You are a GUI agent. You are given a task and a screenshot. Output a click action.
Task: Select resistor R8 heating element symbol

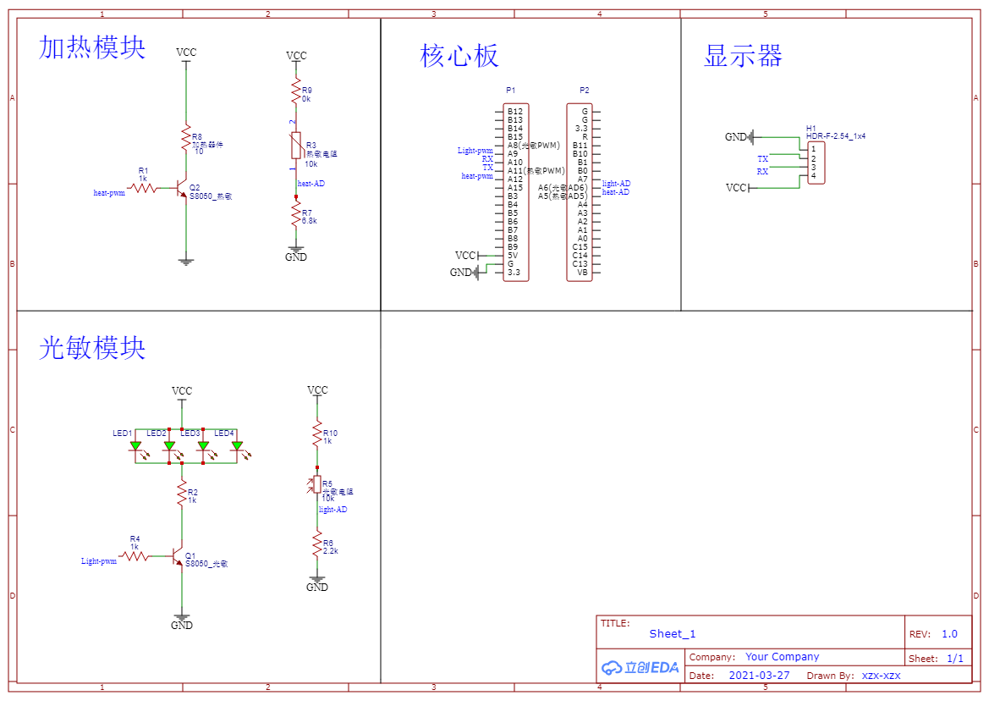click(186, 137)
